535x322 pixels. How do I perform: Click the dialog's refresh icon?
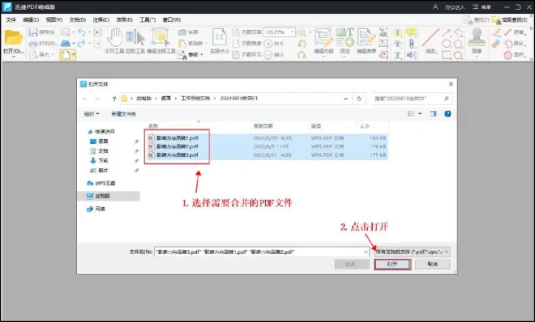[x=359, y=99]
